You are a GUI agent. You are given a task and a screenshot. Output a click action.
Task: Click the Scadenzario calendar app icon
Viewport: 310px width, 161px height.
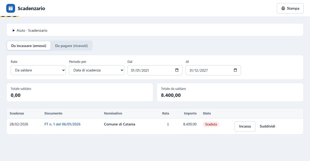click(11, 8)
